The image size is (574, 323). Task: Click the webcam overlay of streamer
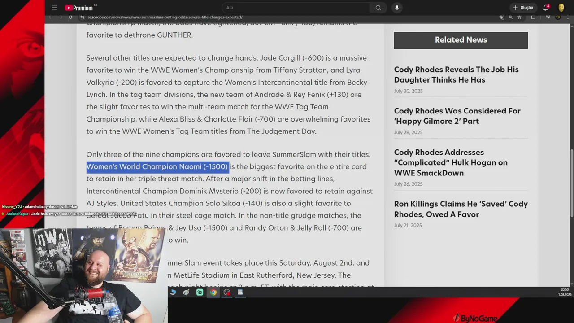(x=83, y=275)
